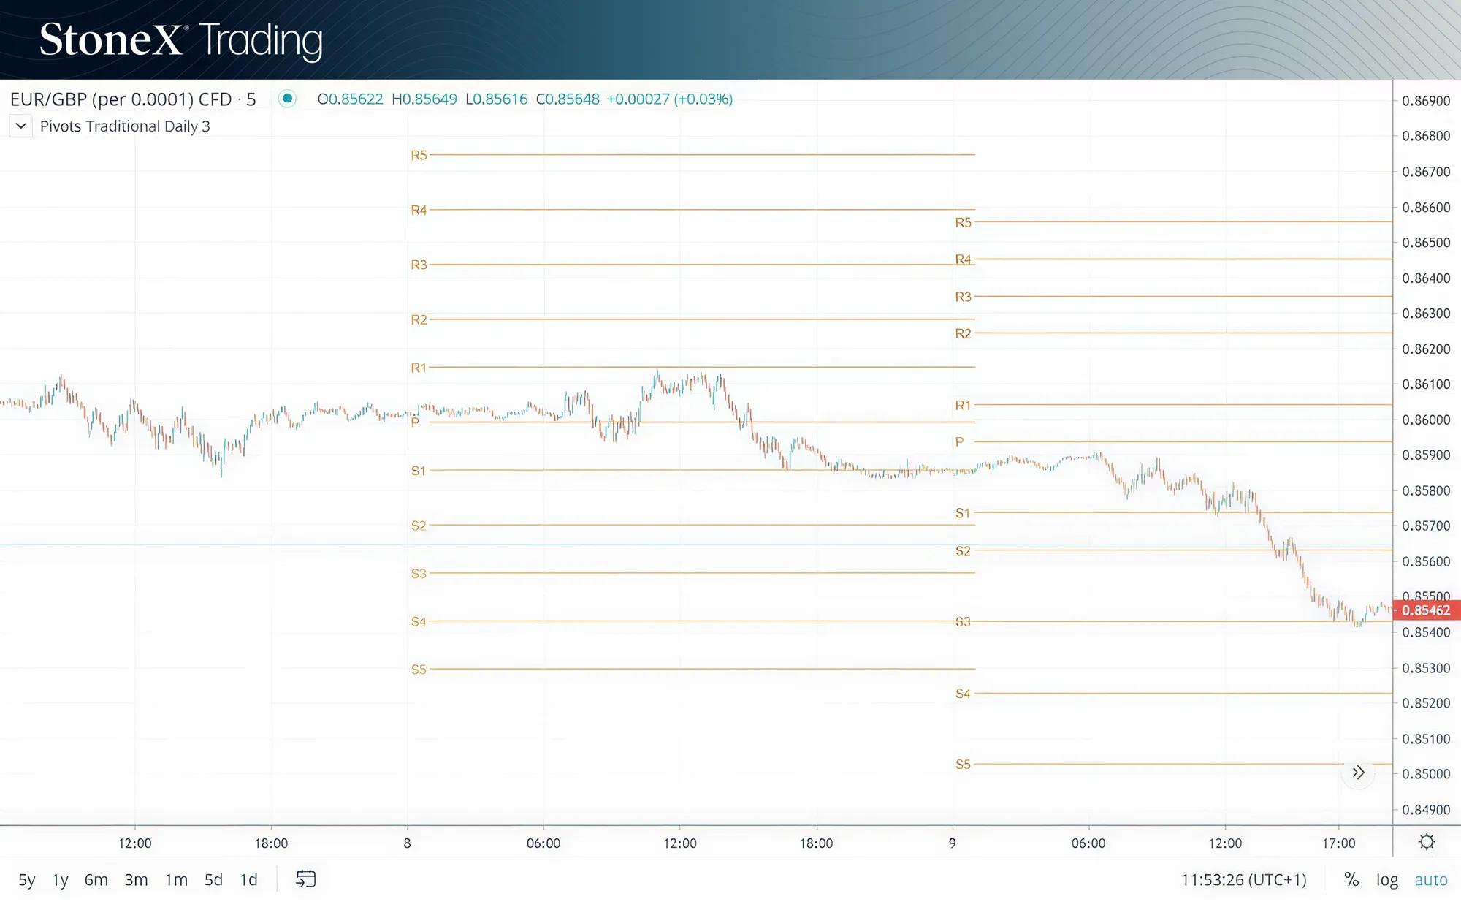The image size is (1461, 910).
Task: Select the S2 pivot label for day 8
Action: 419,526
